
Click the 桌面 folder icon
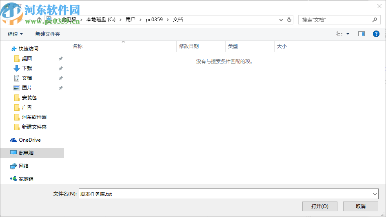(x=17, y=59)
